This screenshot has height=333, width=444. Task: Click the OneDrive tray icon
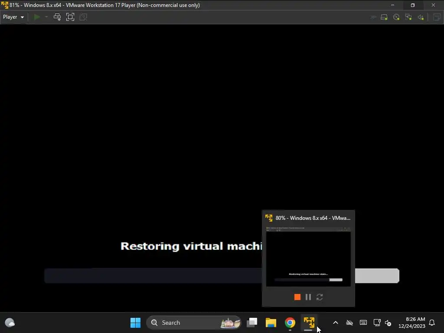click(349, 323)
